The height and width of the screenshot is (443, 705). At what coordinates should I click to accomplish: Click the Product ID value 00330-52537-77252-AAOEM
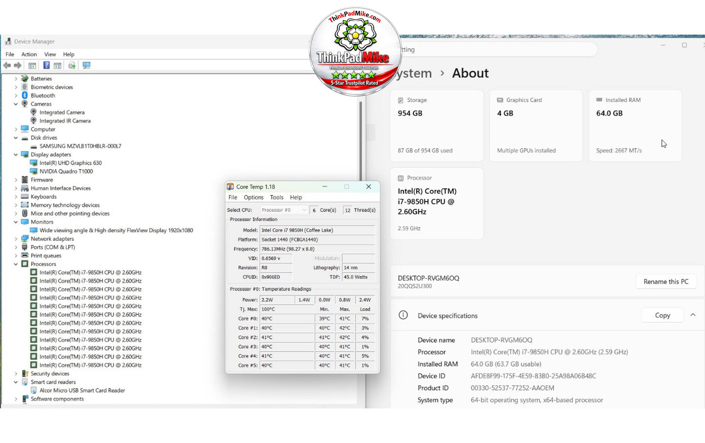(x=512, y=388)
